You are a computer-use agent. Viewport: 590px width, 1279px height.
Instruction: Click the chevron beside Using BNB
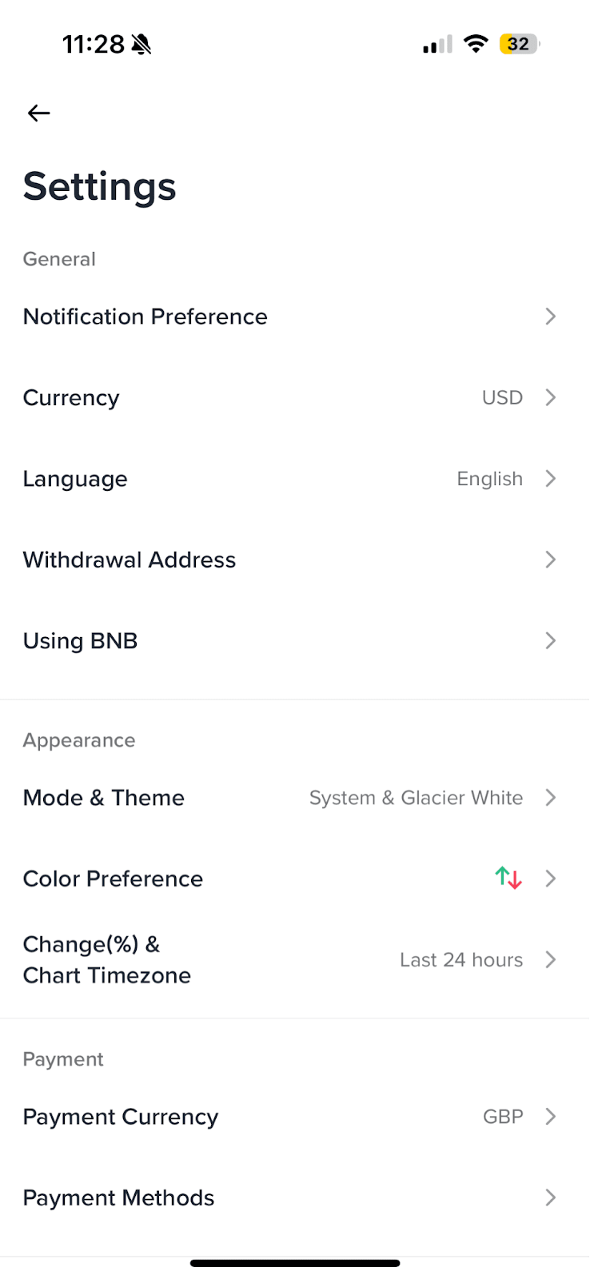tap(550, 640)
